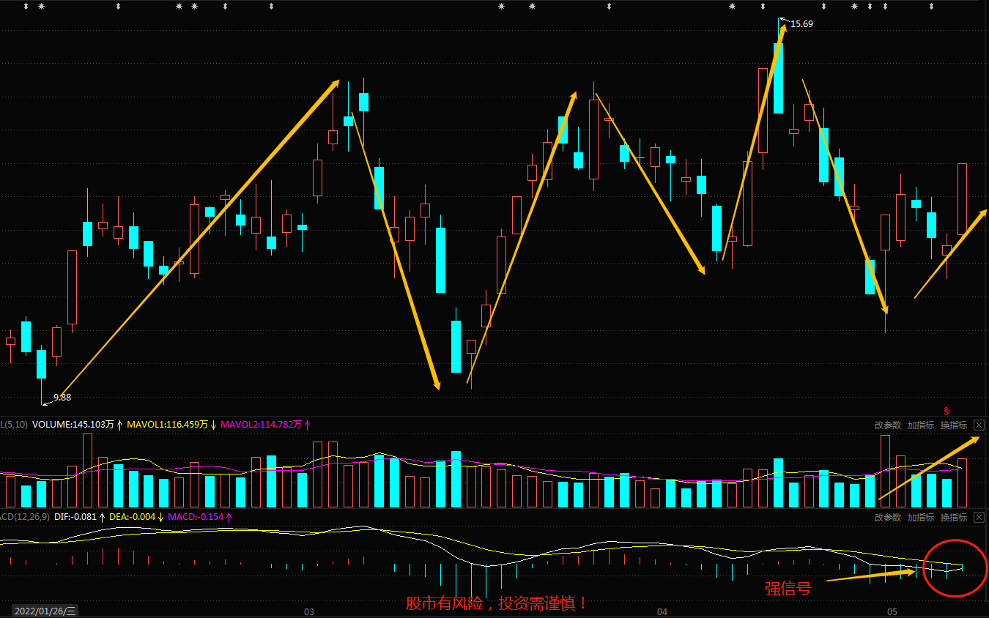Close the volume indicator panel
989x618 pixels.
979,425
